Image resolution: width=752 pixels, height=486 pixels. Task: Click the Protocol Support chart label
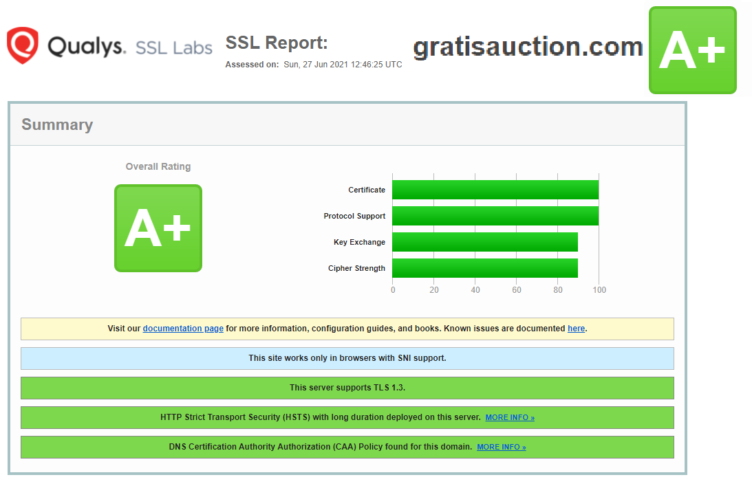tap(354, 216)
